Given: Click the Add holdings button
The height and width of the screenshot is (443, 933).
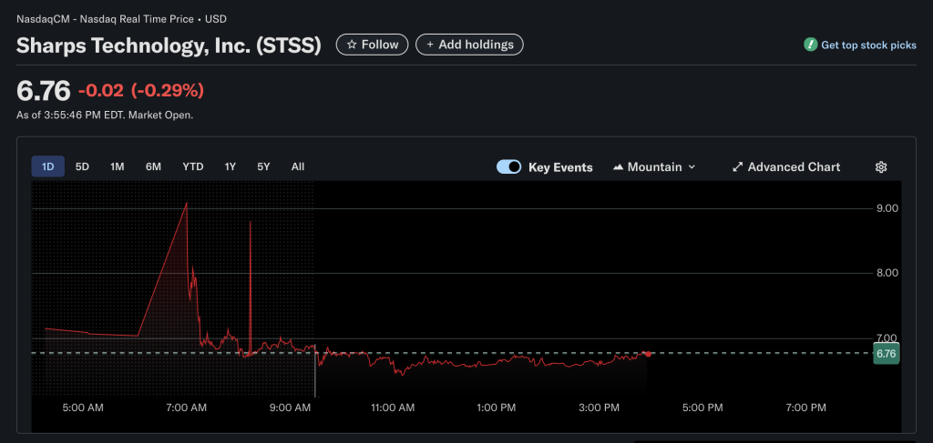Looking at the screenshot, I should 469,45.
